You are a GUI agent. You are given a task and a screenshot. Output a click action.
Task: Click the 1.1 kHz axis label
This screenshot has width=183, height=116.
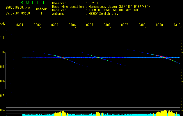pos(2,38)
